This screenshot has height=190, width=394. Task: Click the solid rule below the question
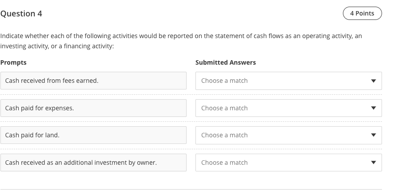pyautogui.click(x=191, y=189)
